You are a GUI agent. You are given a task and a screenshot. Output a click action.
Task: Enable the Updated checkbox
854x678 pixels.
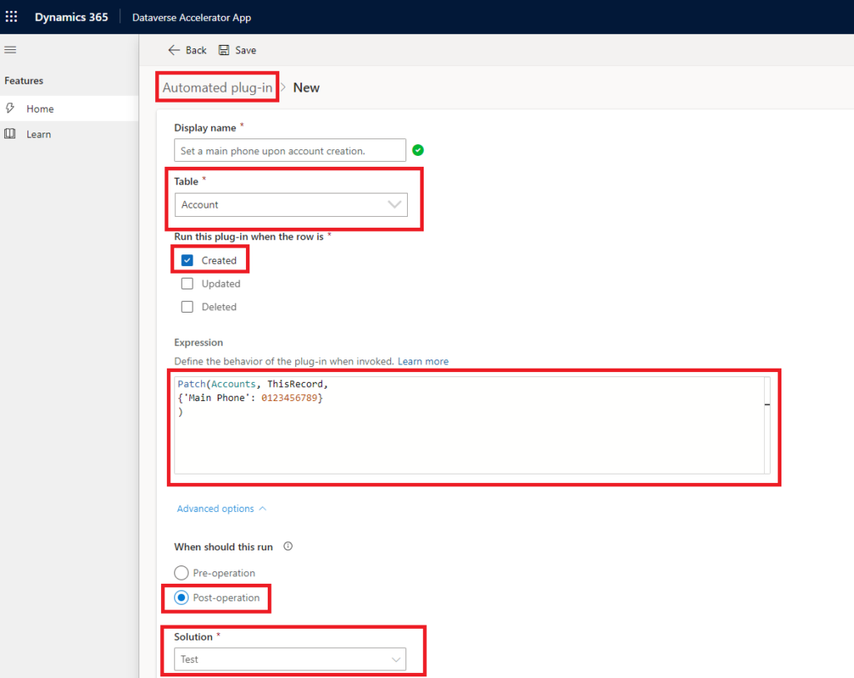coord(187,284)
